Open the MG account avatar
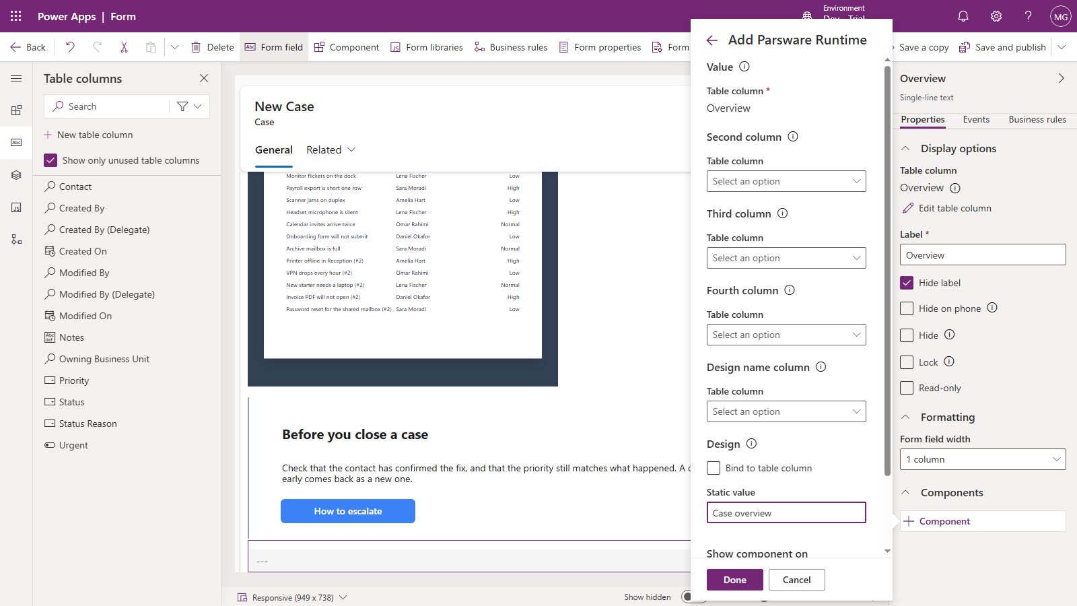 [x=1061, y=16]
